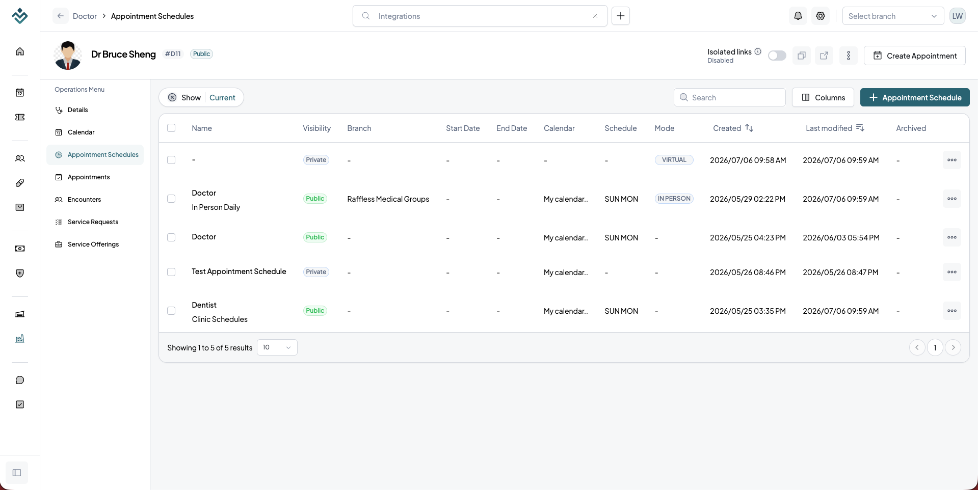
Task: Open the settings gear icon
Action: 821,16
